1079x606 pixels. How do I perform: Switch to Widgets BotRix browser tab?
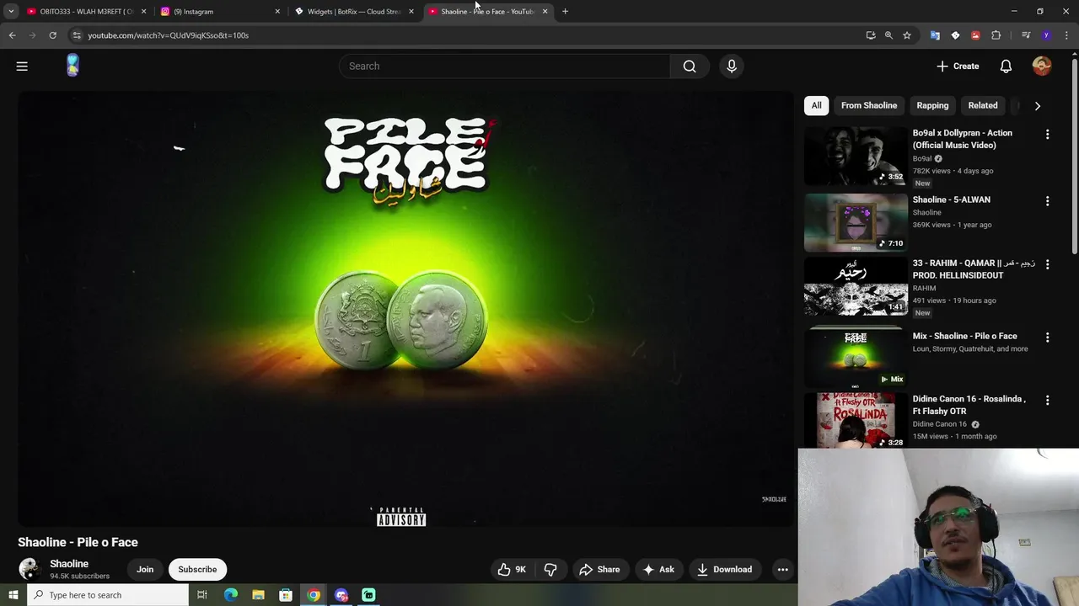tap(354, 12)
